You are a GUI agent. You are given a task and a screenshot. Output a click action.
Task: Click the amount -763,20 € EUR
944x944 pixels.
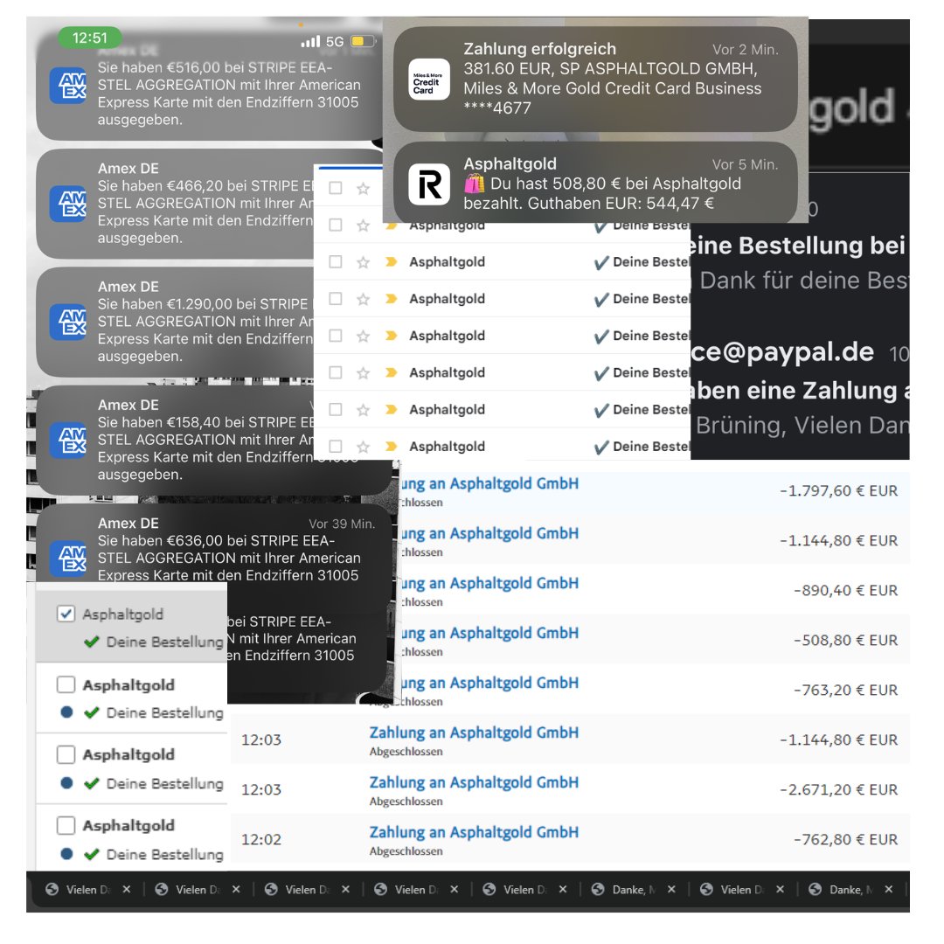(845, 690)
